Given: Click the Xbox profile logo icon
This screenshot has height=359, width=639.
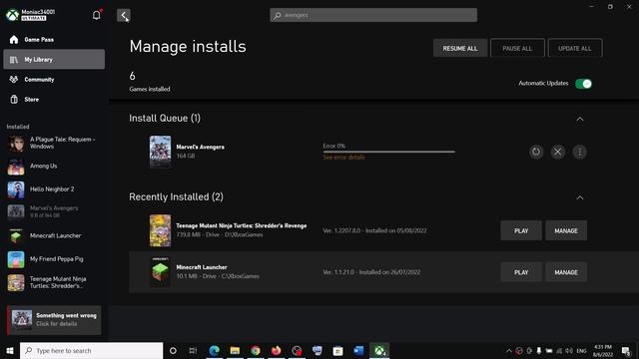Looking at the screenshot, I should [x=12, y=15].
